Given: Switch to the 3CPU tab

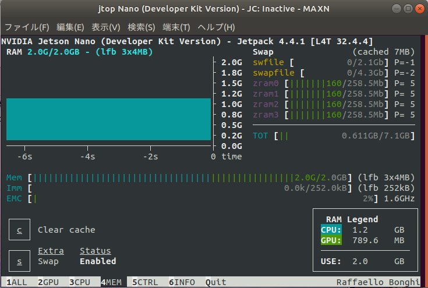Looking at the screenshot, I should 80,282.
